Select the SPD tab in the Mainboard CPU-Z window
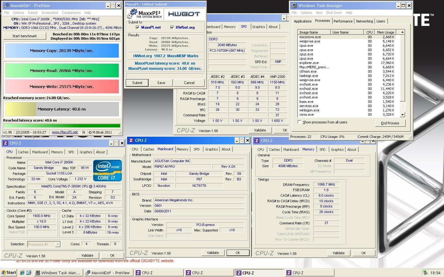The height and width of the screenshot is (277, 444). point(197,149)
